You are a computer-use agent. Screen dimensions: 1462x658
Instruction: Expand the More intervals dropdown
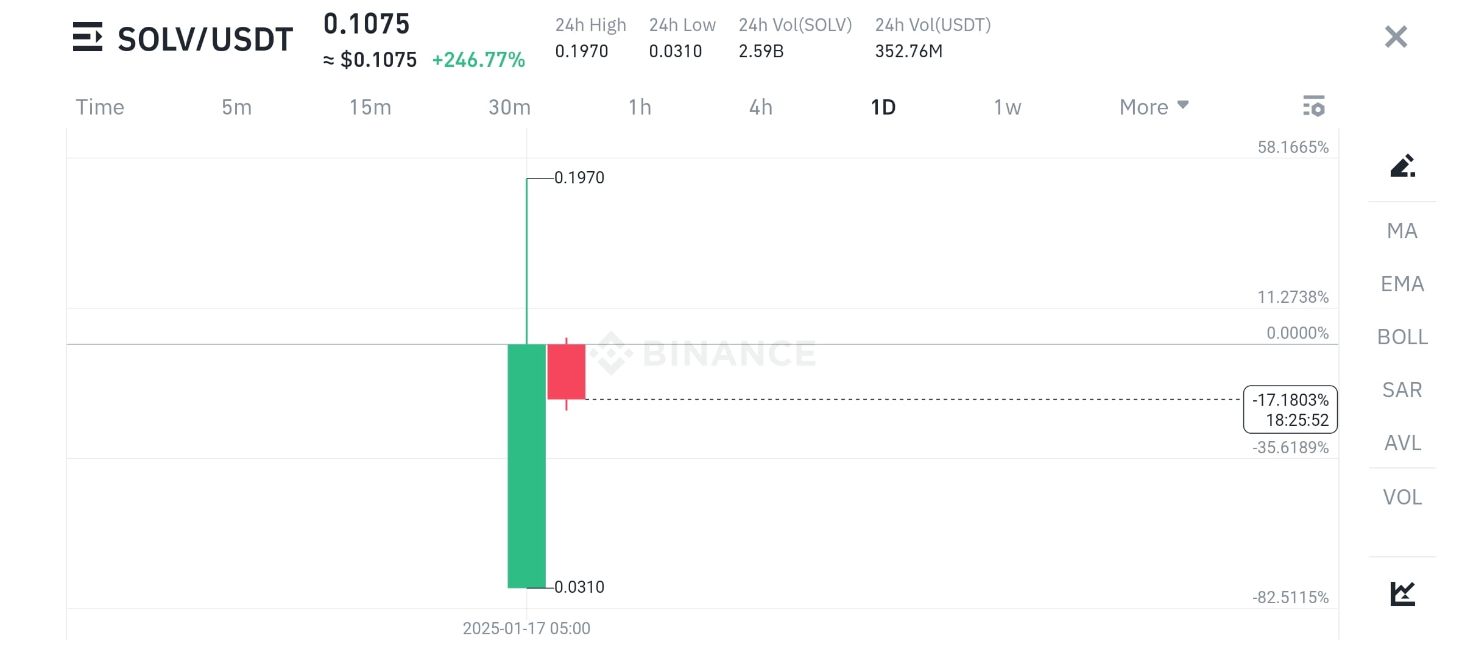(1154, 107)
